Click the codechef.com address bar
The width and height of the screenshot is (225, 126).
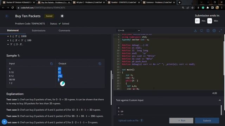pos(99,8)
